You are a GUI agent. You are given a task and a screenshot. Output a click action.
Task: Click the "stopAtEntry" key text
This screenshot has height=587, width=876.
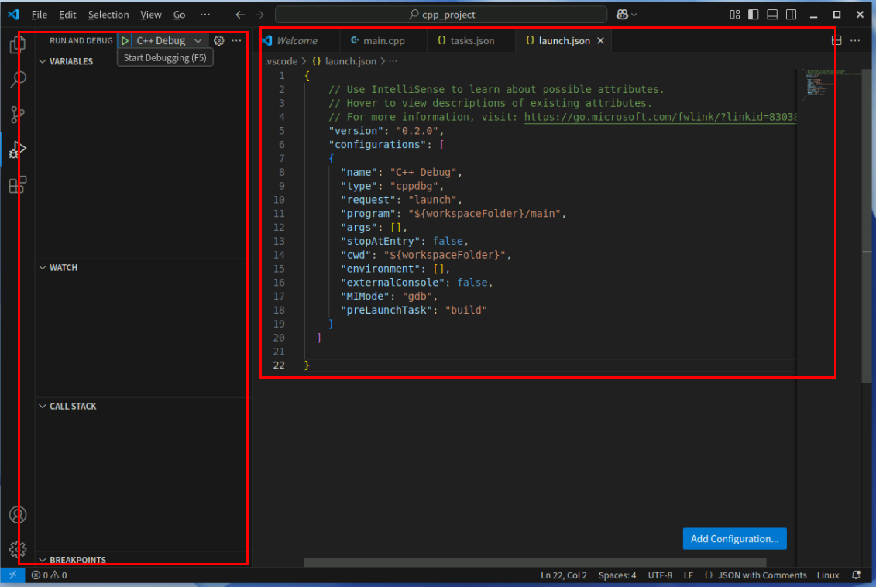[380, 241]
